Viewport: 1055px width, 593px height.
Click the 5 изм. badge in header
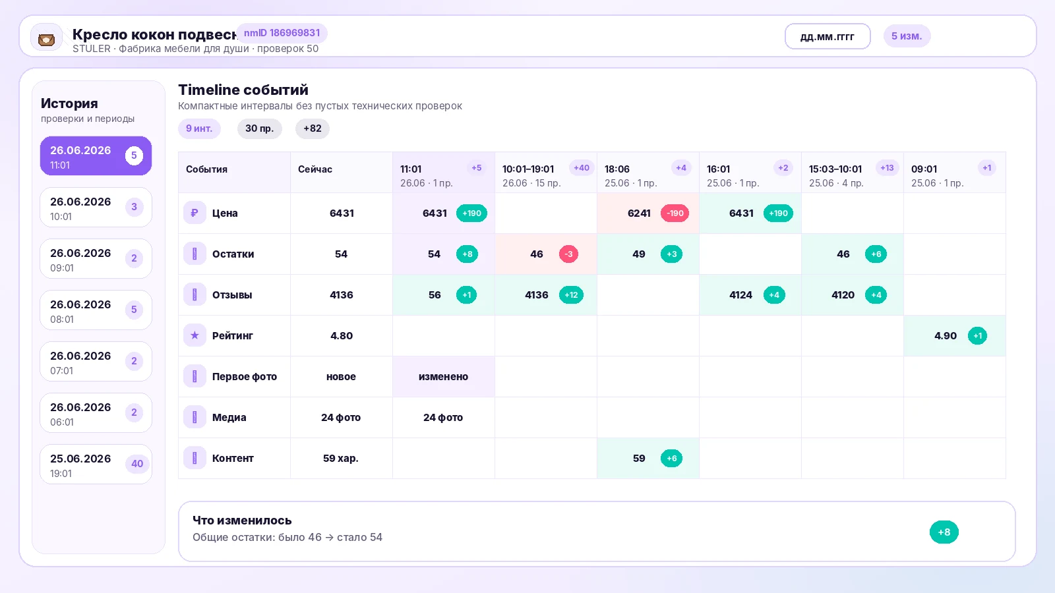[907, 36]
